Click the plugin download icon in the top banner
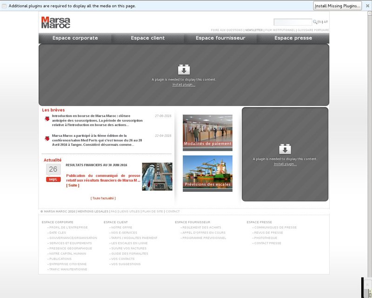The image size is (372, 298). [x=184, y=70]
